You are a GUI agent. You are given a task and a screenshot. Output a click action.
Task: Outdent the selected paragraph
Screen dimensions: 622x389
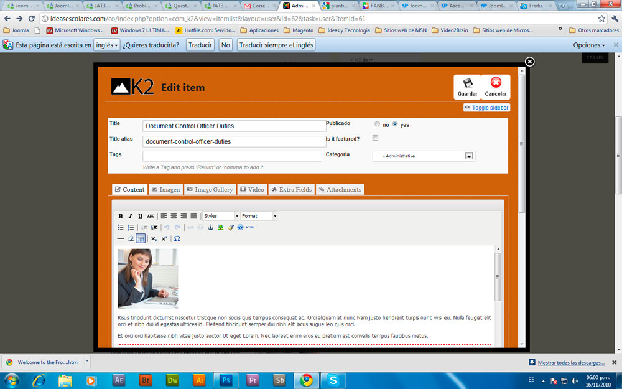point(144,227)
